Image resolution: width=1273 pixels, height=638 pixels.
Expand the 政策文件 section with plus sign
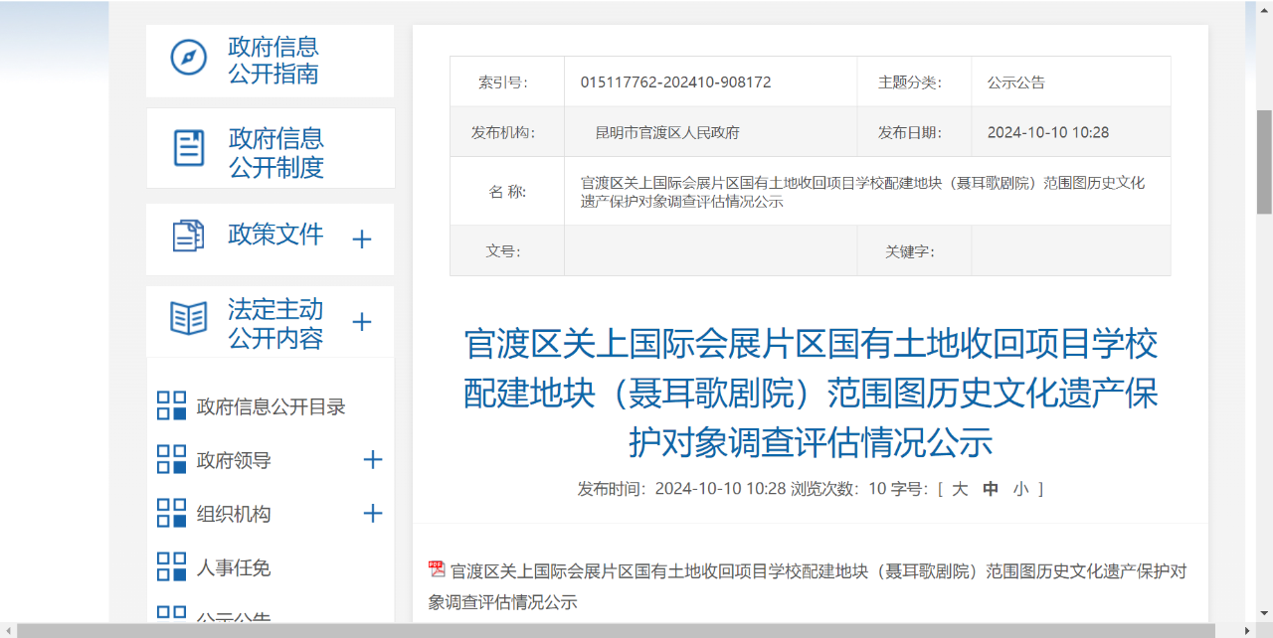pos(362,239)
